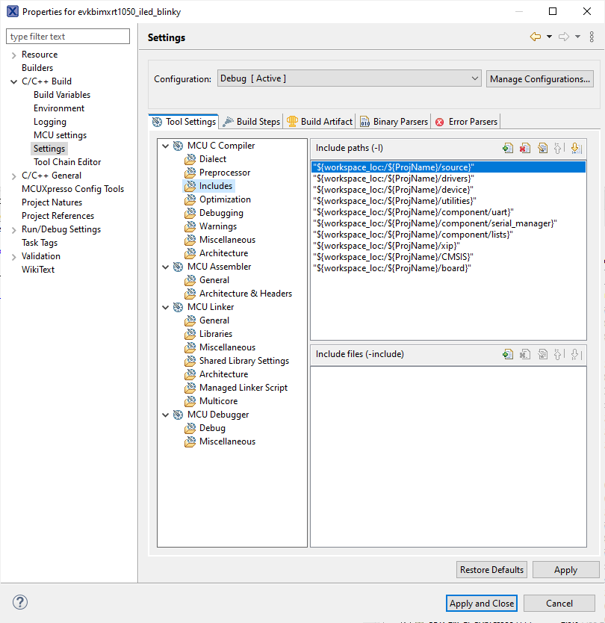This screenshot has height=623, width=605.
Task: Select Shared Library Settings item
Action: (x=244, y=361)
